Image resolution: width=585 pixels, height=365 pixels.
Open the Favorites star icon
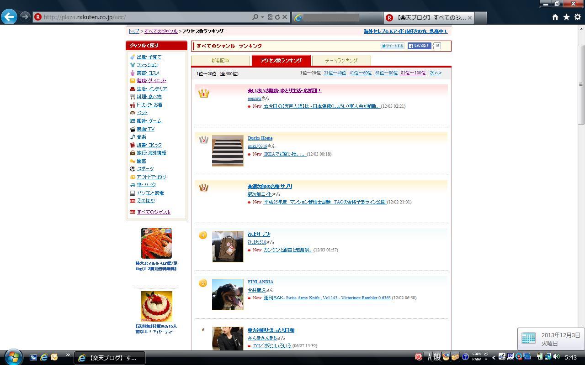[x=566, y=17]
